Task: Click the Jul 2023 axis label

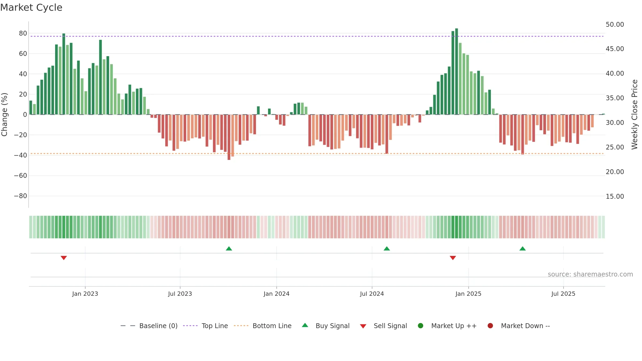Action: pyautogui.click(x=180, y=294)
